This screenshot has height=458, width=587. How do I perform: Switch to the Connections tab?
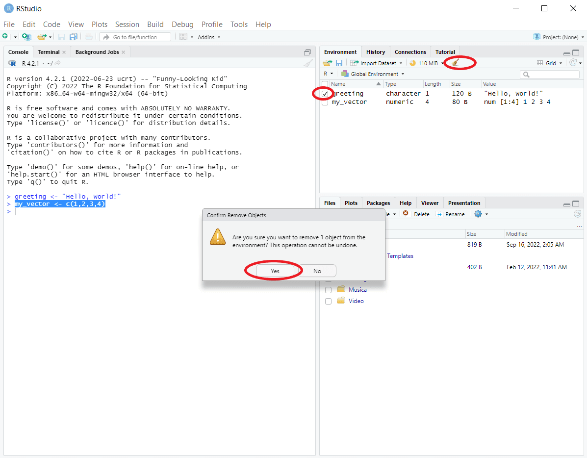pyautogui.click(x=410, y=52)
